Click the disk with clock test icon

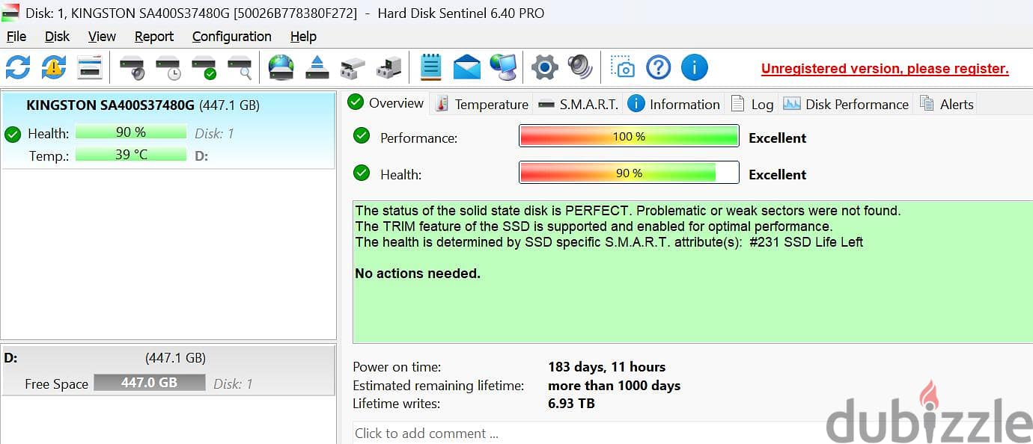tap(168, 67)
